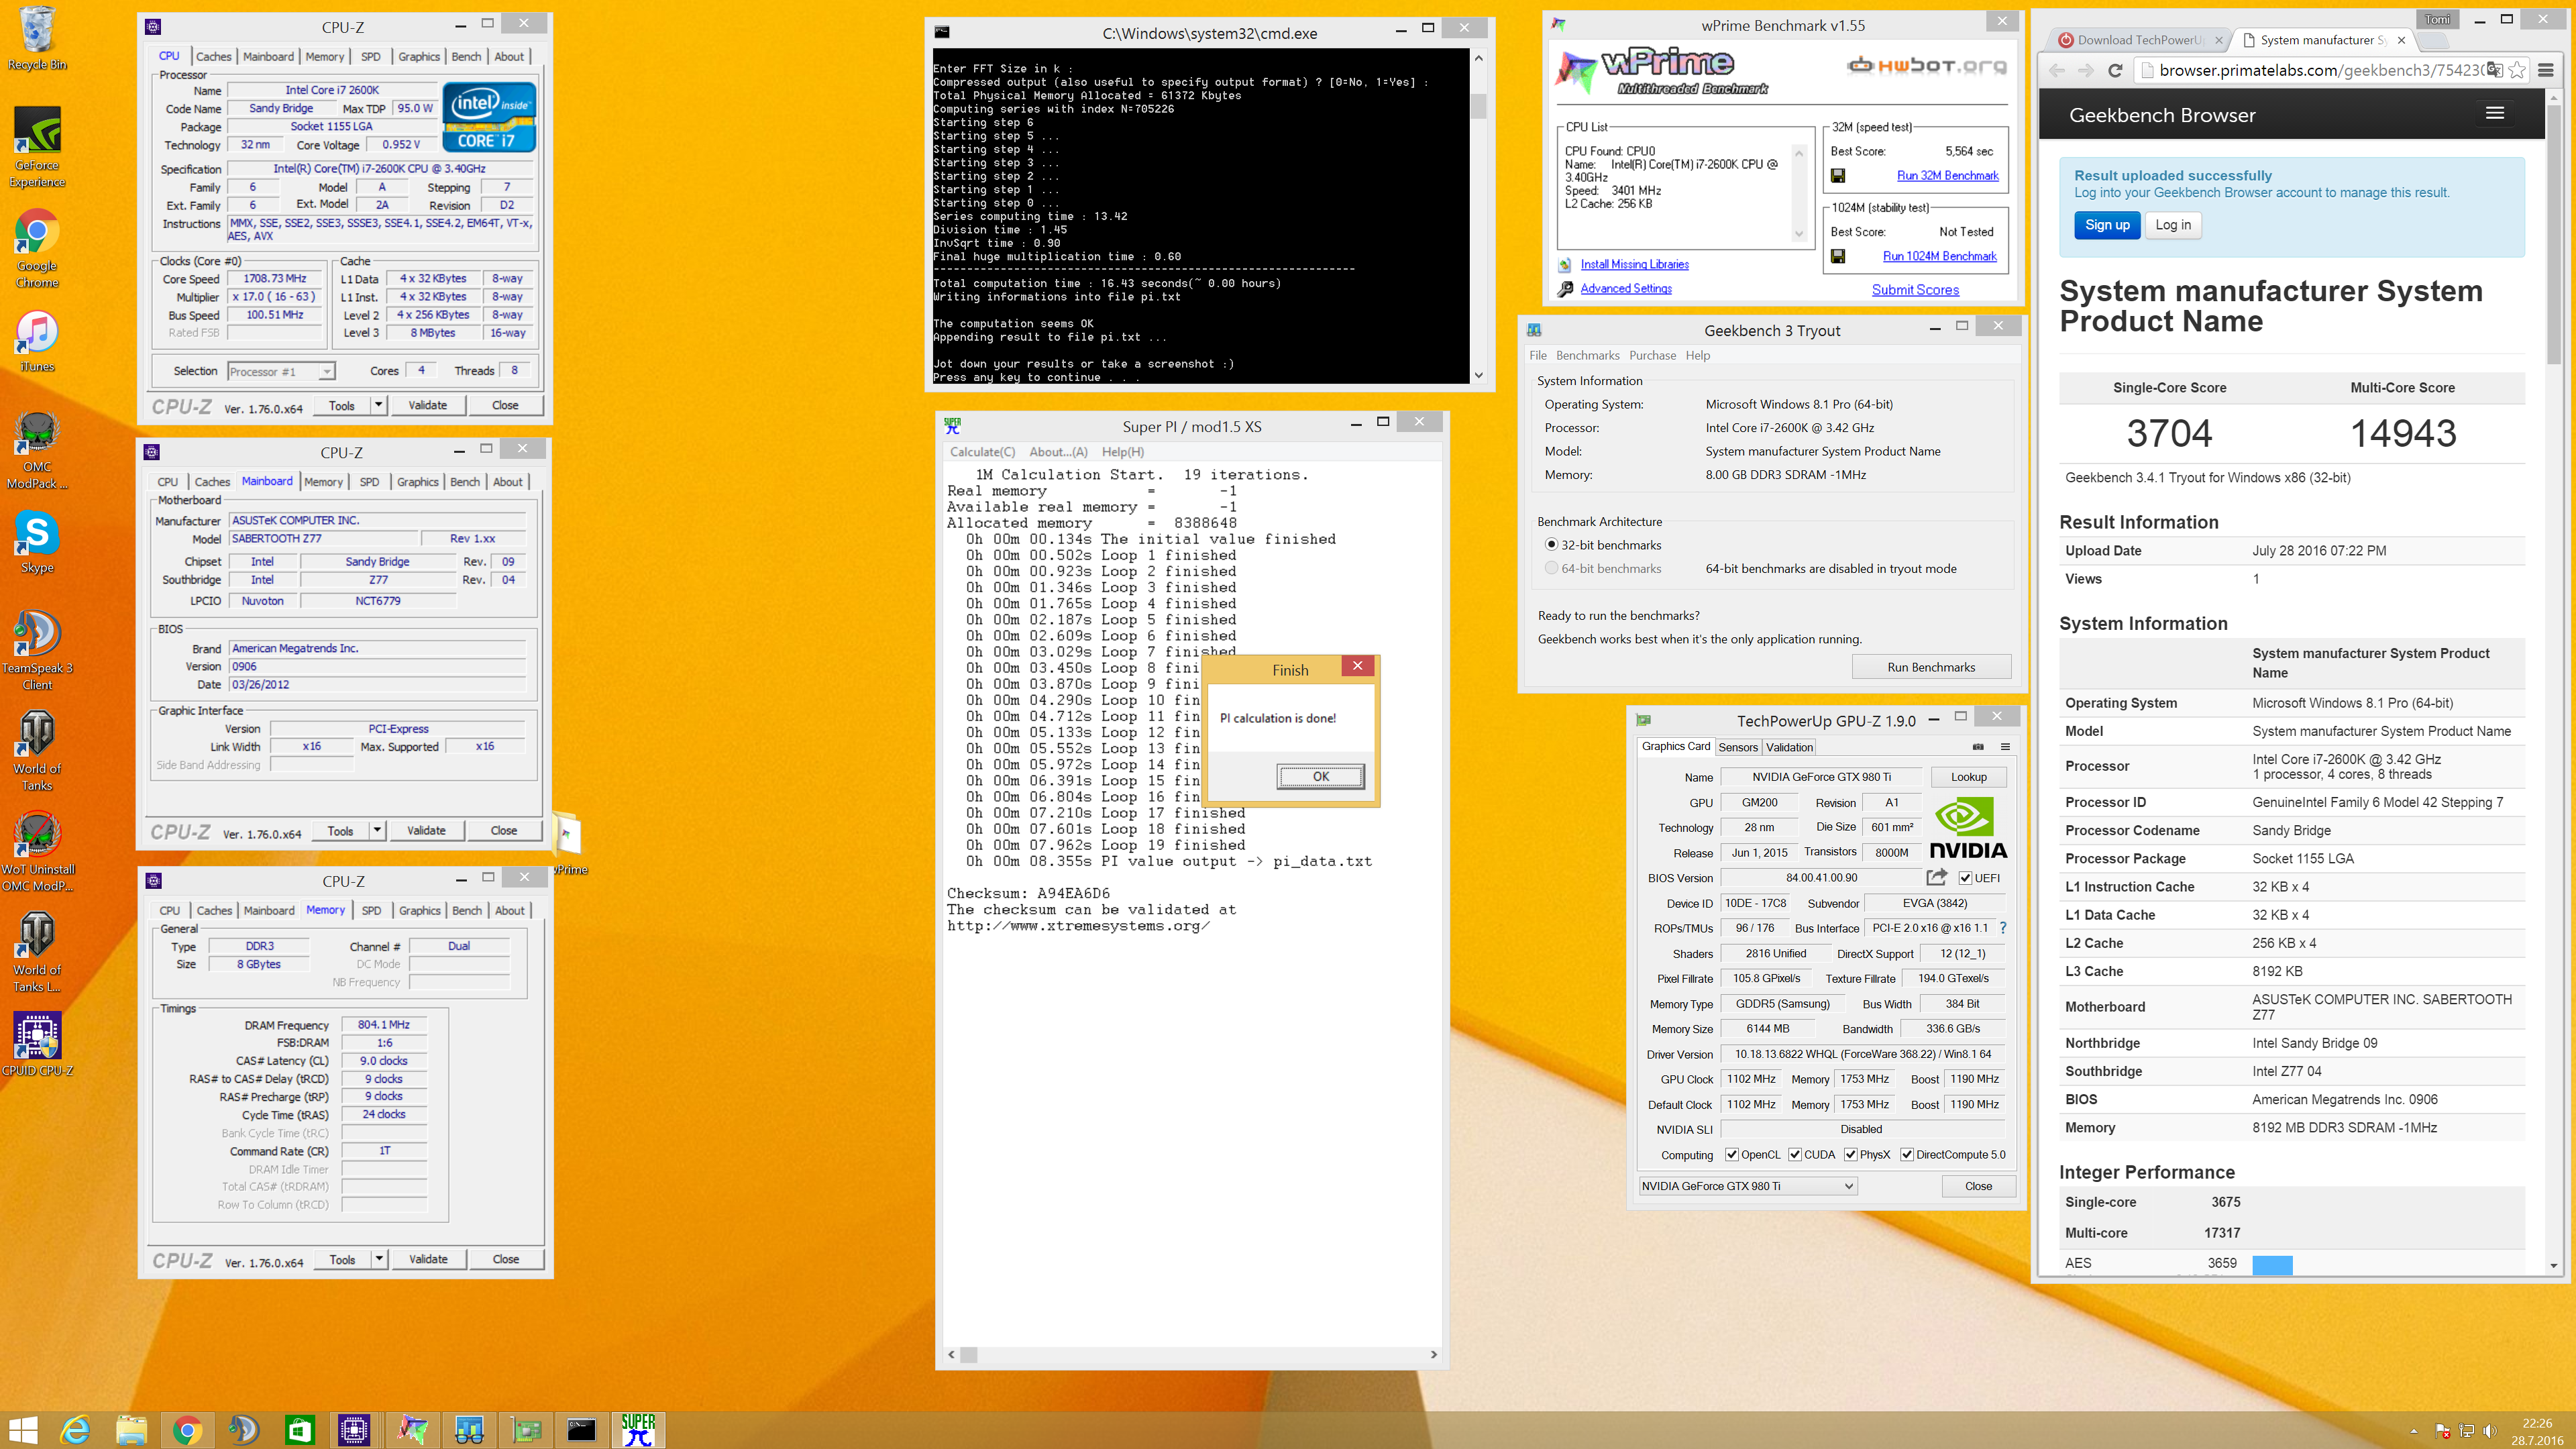The image size is (2576, 1449).
Task: Open Chrome main menu icon
Action: click(x=2546, y=70)
